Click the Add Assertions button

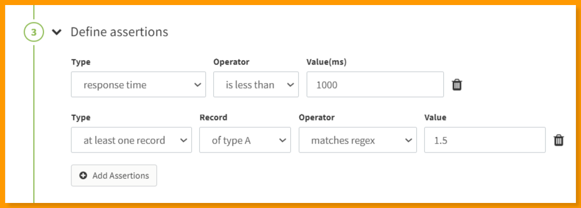pos(114,175)
